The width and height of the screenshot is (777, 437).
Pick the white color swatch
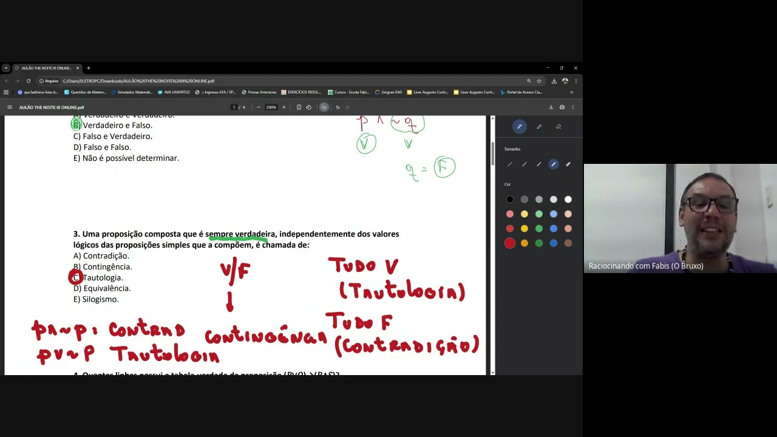(568, 199)
